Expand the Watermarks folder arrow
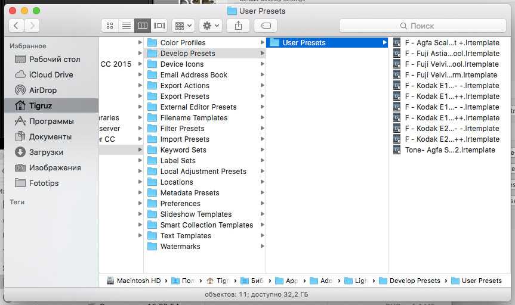 (x=263, y=246)
